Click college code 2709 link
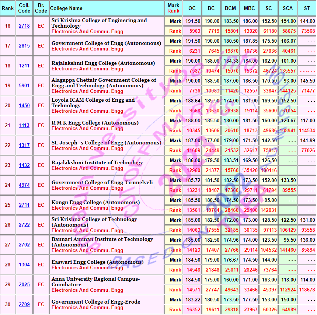 tap(24, 305)
